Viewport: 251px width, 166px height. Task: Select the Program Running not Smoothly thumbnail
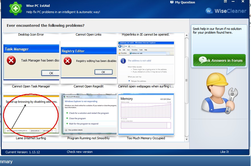(x=89, y=114)
